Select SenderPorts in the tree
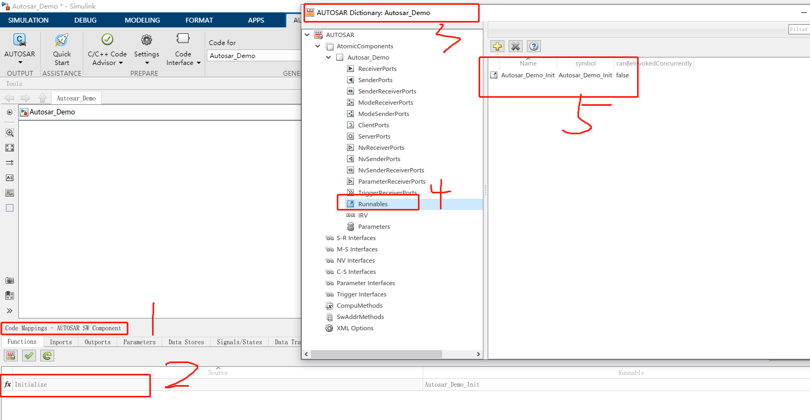Viewport: 810px width, 420px height. pos(375,80)
